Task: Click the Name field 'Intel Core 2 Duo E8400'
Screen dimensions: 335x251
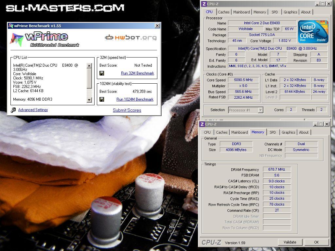Action: coord(262,23)
